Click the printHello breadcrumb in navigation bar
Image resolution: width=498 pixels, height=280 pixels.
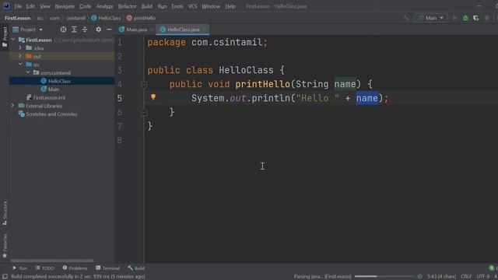[x=141, y=18]
